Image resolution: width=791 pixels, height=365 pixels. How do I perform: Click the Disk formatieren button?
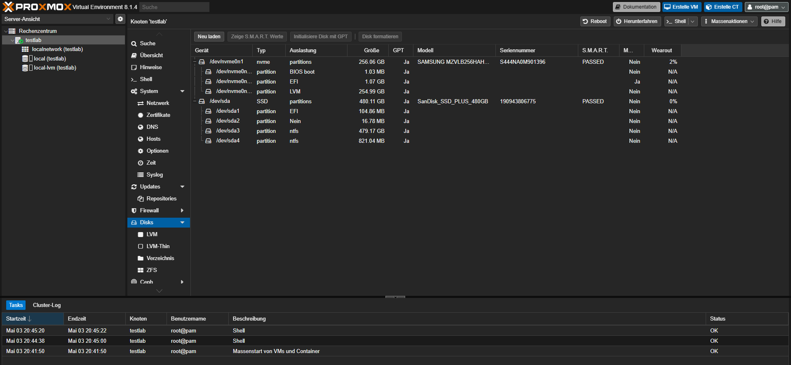[380, 37]
